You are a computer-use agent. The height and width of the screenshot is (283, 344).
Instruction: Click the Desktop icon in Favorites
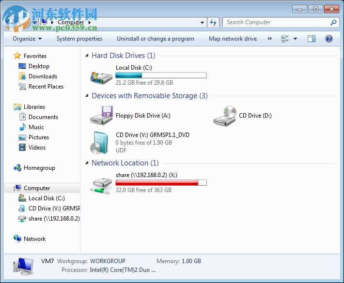coord(22,66)
